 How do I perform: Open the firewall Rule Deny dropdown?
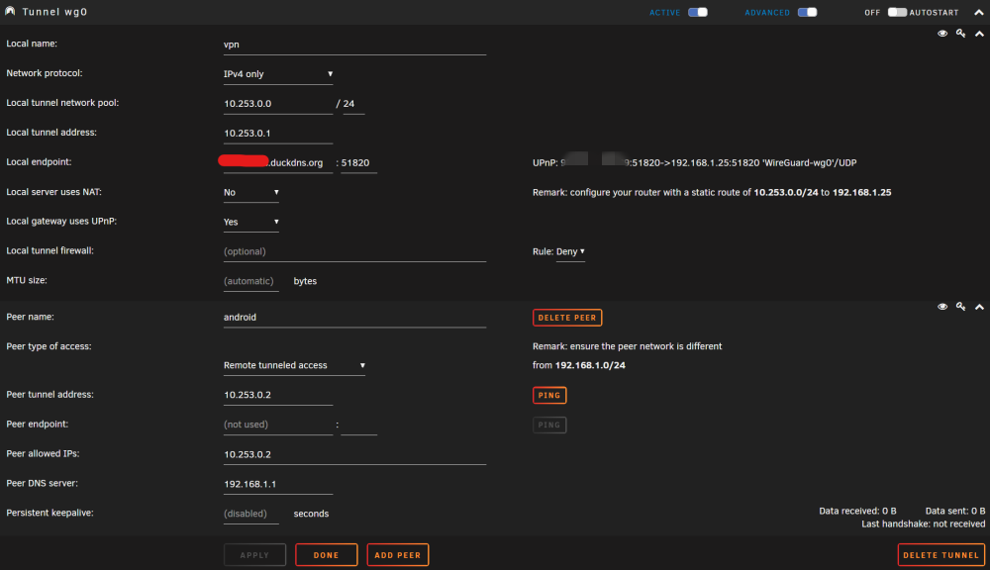pos(570,251)
